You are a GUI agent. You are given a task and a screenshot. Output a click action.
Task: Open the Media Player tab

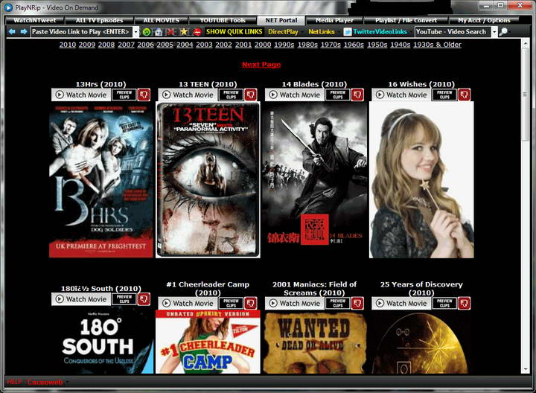(x=334, y=20)
